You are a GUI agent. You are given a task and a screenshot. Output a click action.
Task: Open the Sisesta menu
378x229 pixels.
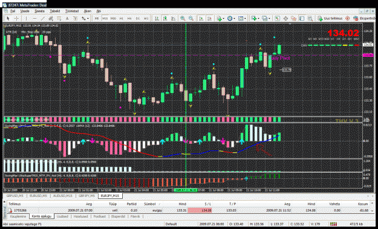tap(39, 11)
